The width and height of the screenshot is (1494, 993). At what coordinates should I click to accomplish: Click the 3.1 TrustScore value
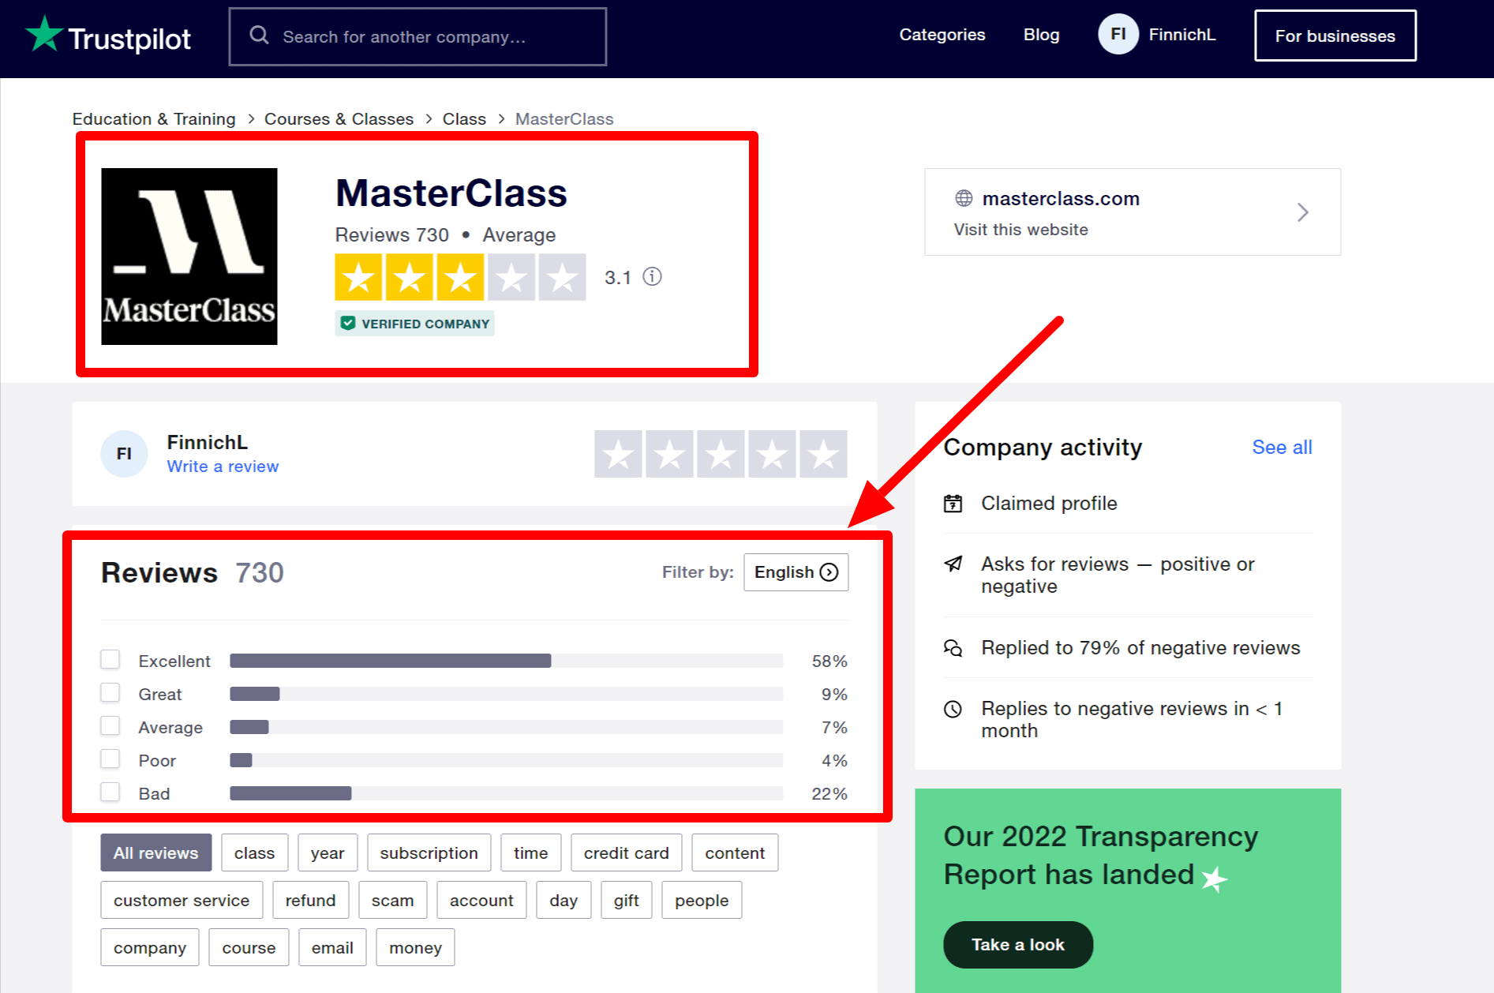[618, 277]
